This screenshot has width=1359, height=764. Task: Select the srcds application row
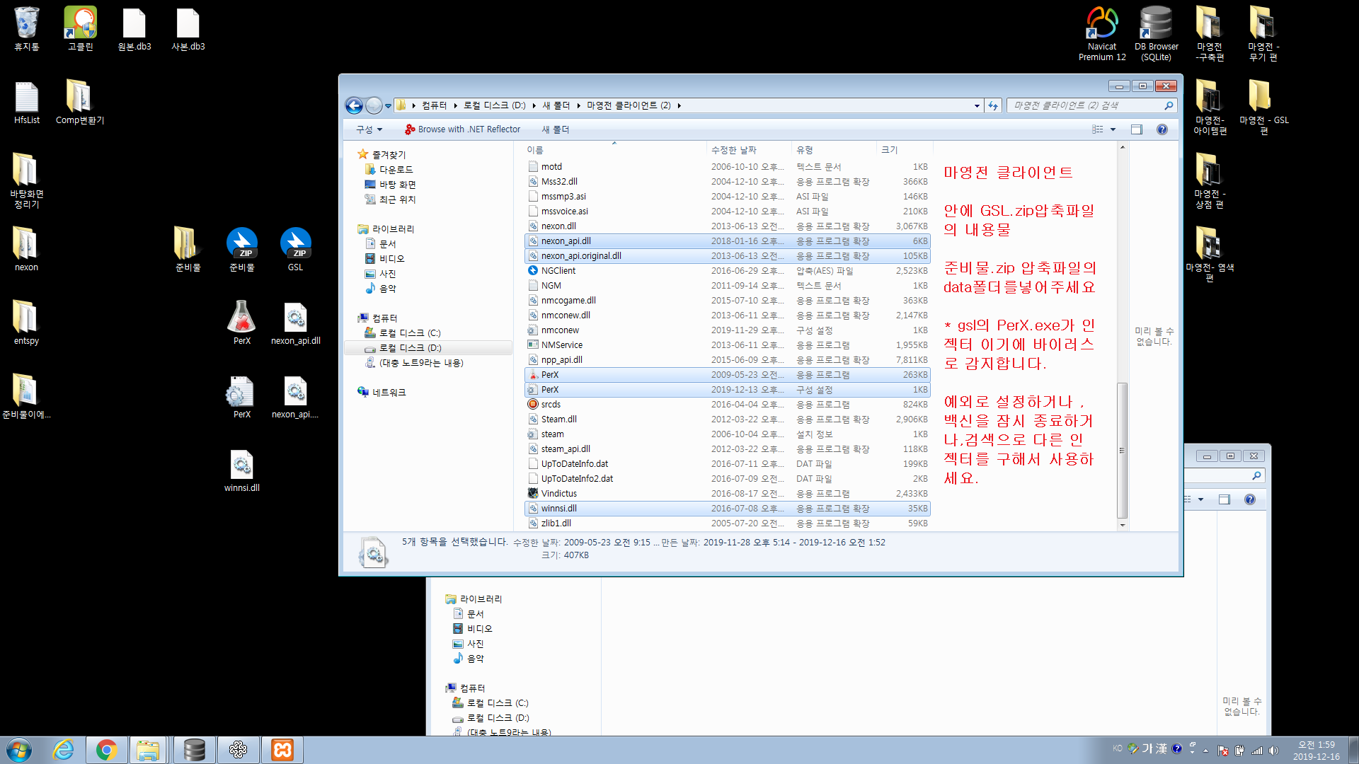tap(728, 405)
